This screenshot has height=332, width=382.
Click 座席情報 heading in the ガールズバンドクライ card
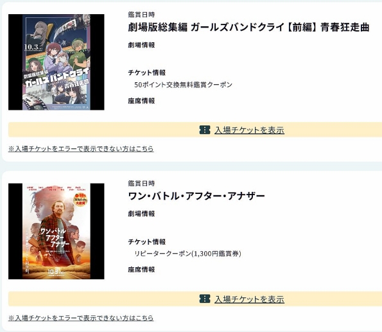pyautogui.click(x=141, y=101)
